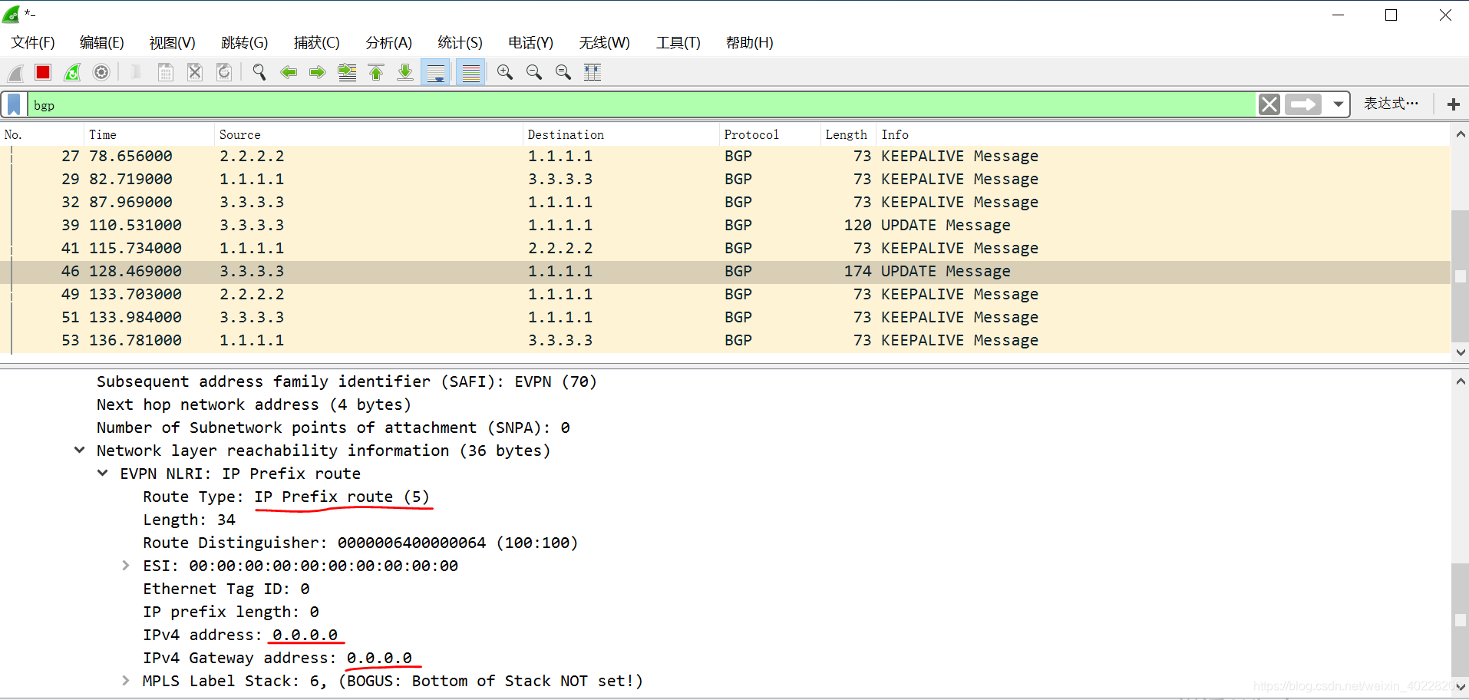Sort packets by Source column
This screenshot has width=1469, height=700.
(x=368, y=134)
